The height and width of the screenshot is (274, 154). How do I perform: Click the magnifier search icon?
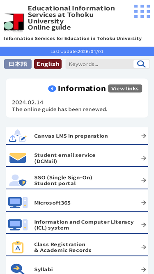click(141, 64)
